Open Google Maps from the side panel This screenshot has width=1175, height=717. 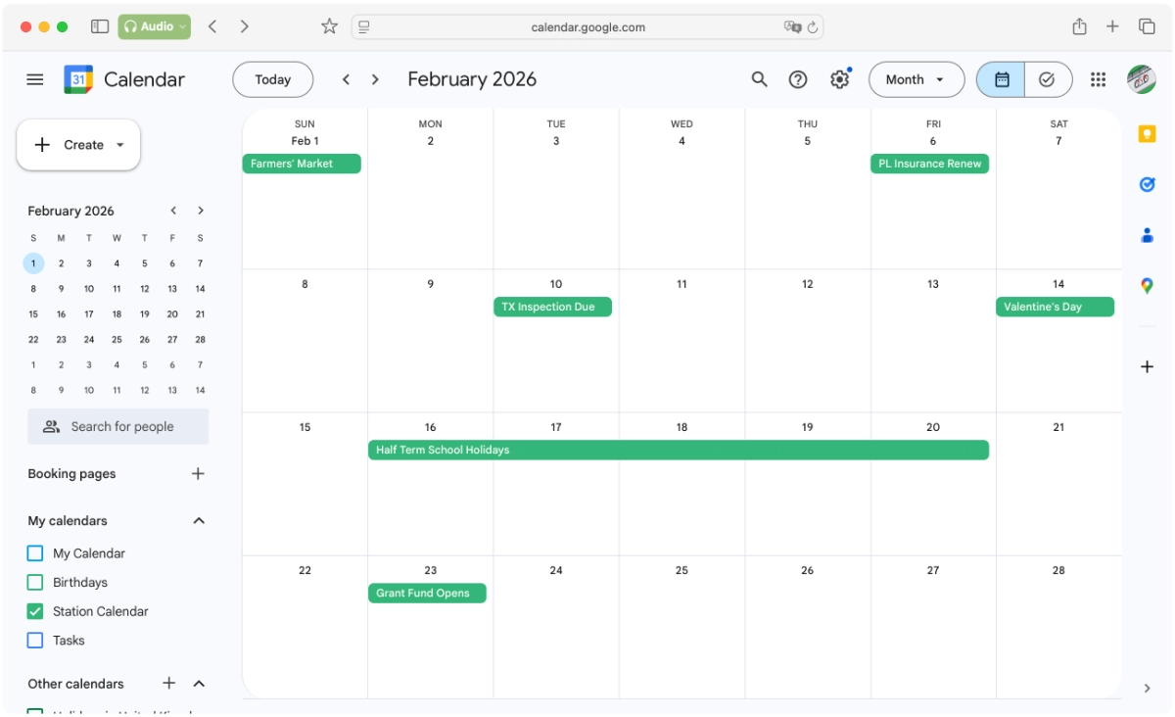1147,286
